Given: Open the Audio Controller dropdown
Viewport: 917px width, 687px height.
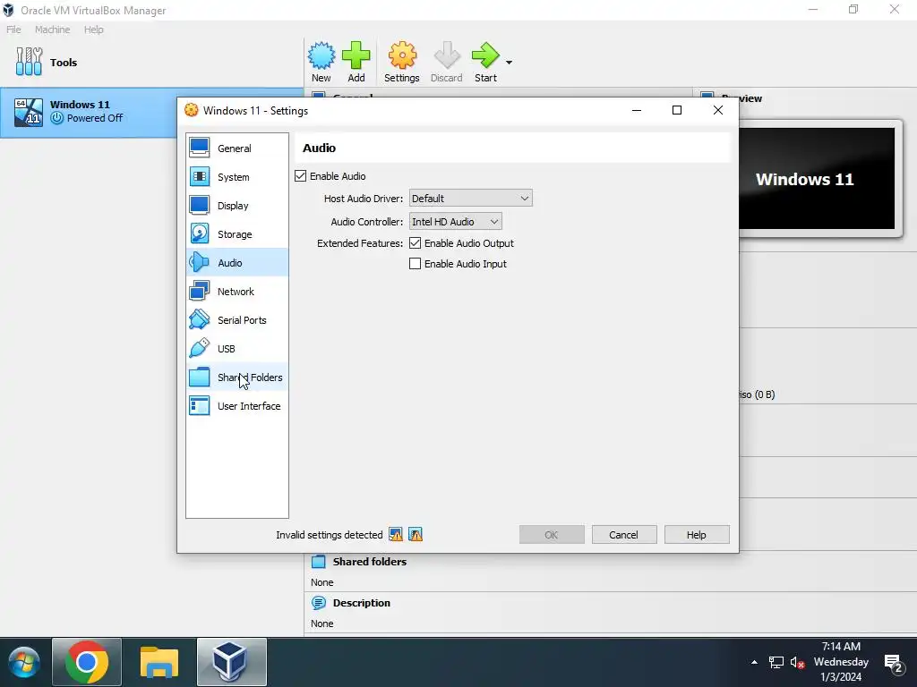Looking at the screenshot, I should pyautogui.click(x=456, y=222).
